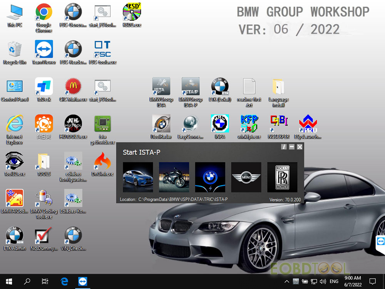The width and height of the screenshot is (385, 289).
Task: Open the BMWGroup ISTA desktop shortcut
Action: point(161,92)
